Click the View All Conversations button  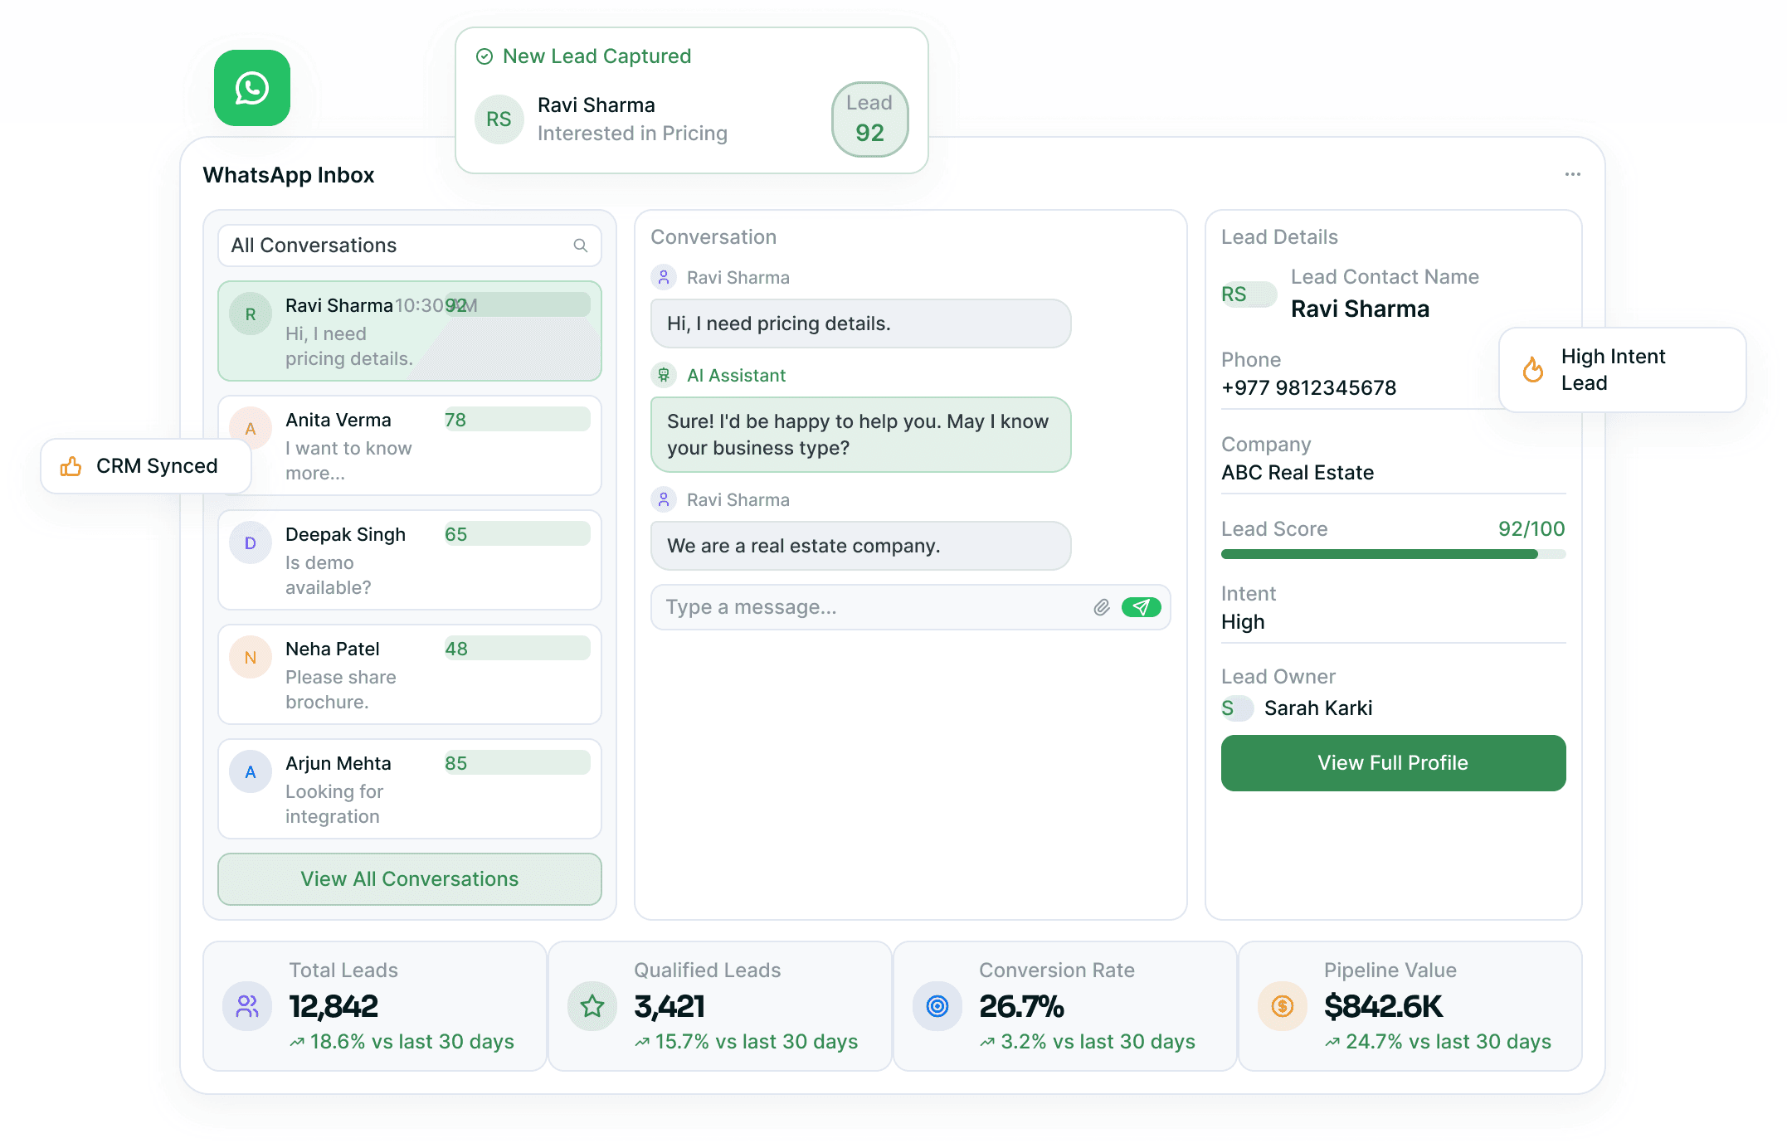[x=410, y=879]
